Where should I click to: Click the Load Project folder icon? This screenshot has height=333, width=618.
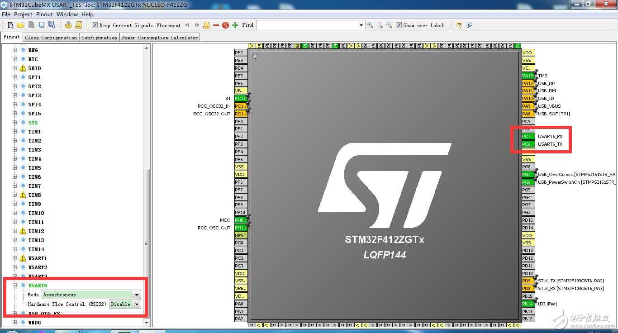point(21,25)
